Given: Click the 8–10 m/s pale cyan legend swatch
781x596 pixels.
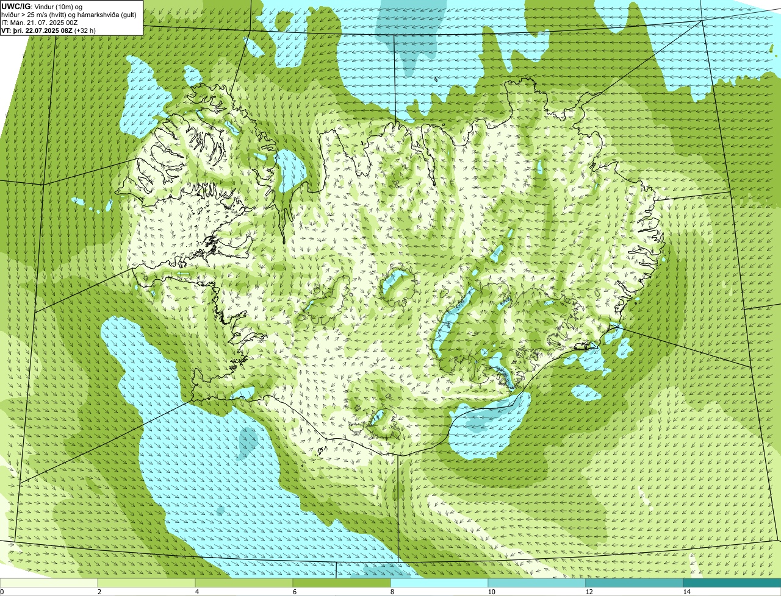Looking at the screenshot, I should [439, 583].
